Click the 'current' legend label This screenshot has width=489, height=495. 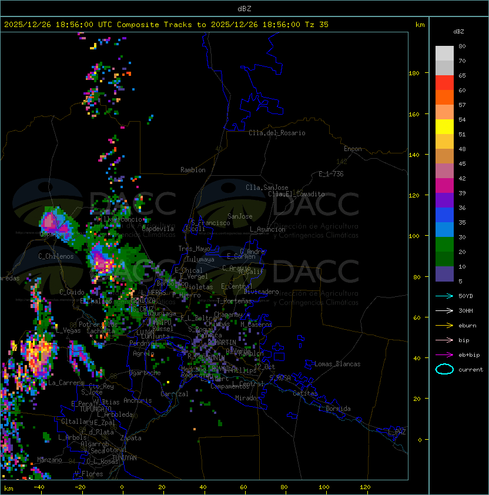[471, 369]
